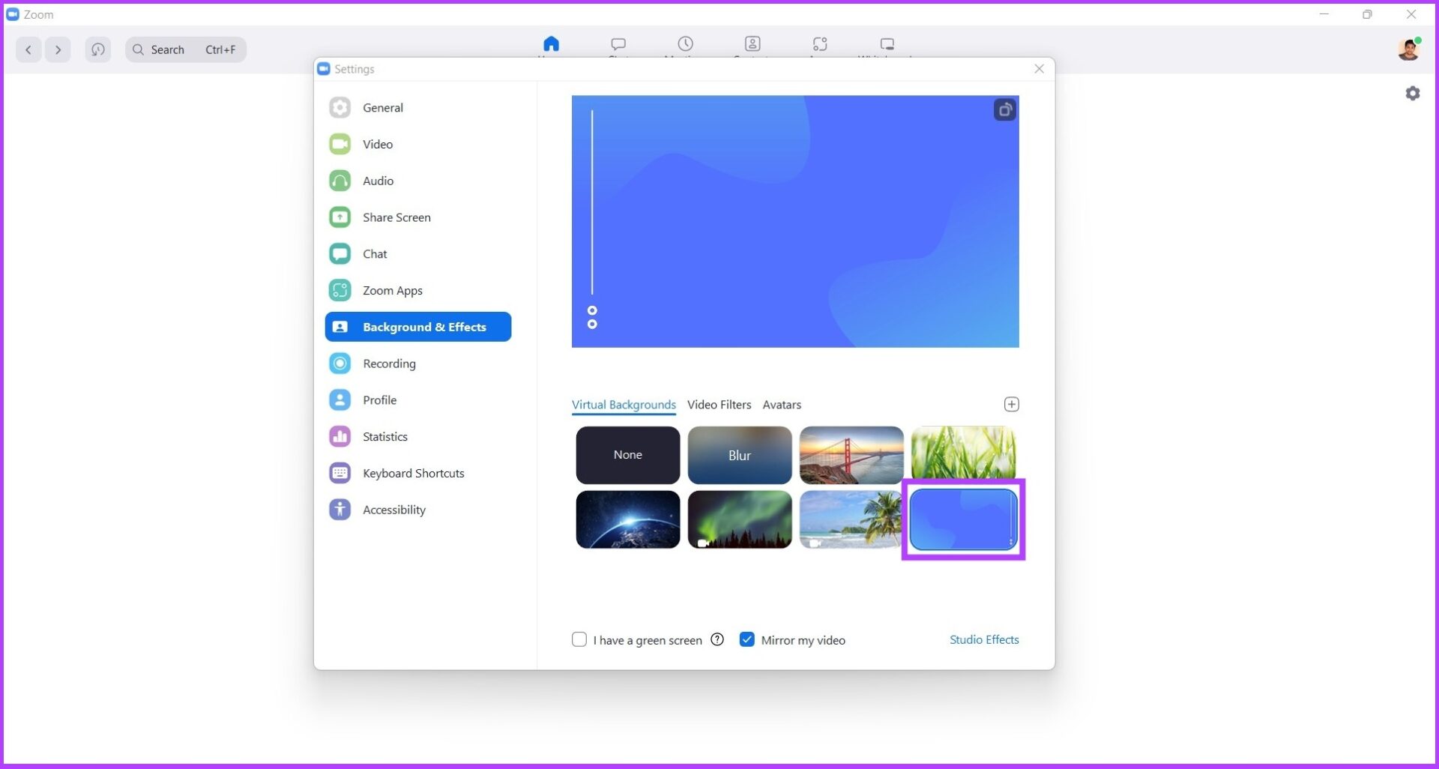
Task: Open green screen help info icon
Action: (x=717, y=639)
